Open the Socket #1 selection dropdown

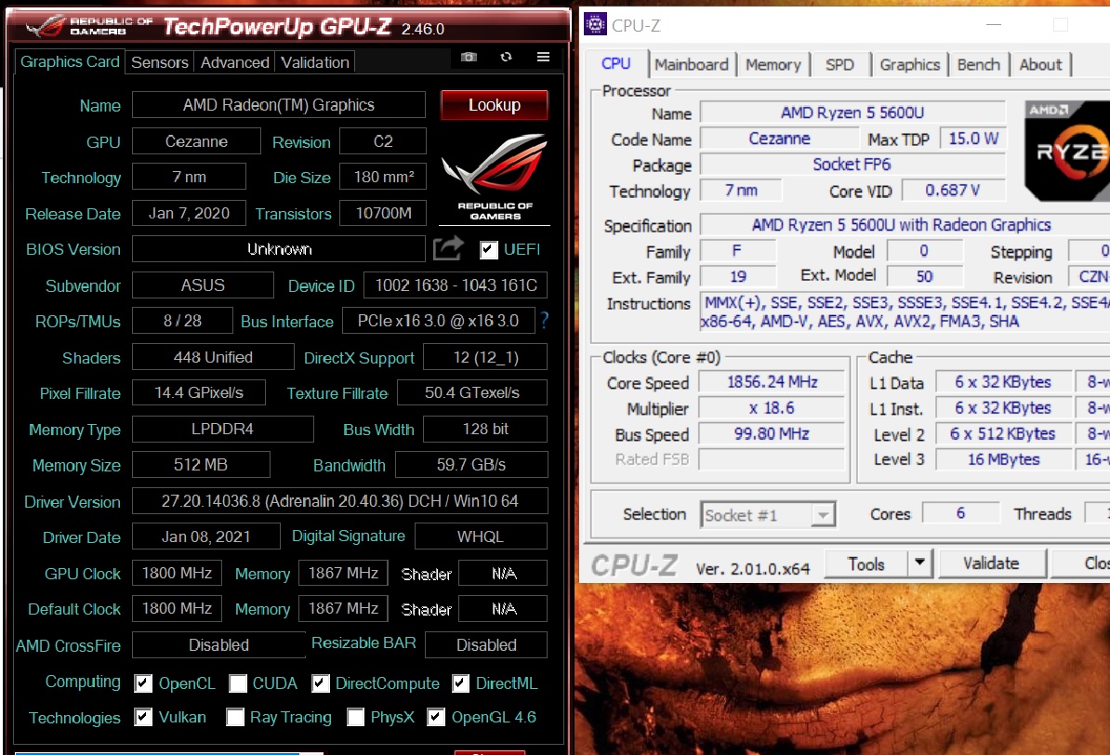[x=768, y=515]
